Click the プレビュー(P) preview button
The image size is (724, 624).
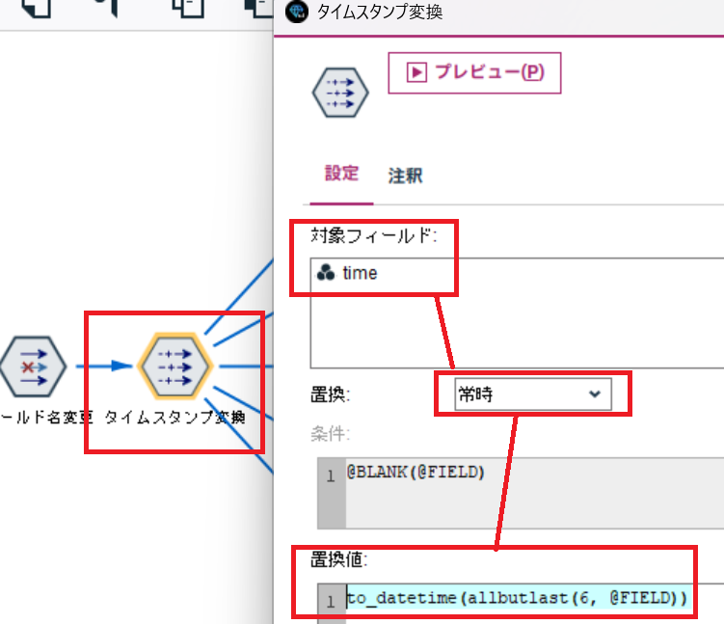[x=474, y=73]
